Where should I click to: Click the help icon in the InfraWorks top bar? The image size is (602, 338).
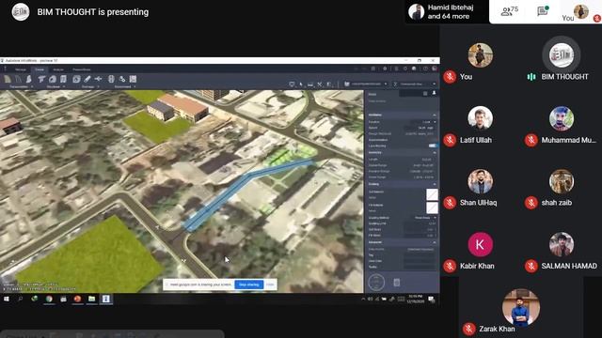(425, 69)
